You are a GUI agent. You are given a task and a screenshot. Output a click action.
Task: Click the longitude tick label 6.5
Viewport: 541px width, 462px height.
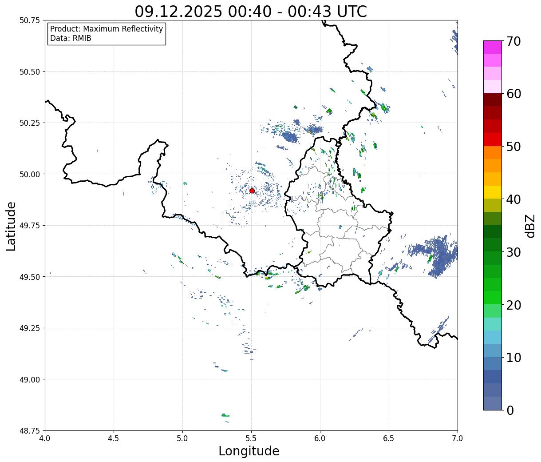pyautogui.click(x=389, y=438)
